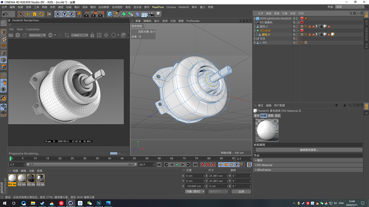Open the RenderView Customize menu
The width and height of the screenshot is (369, 207).
[x=33, y=29]
